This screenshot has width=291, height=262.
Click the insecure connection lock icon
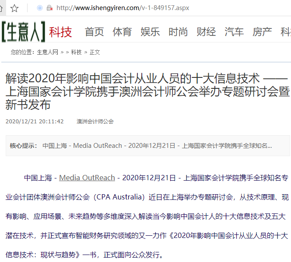click(x=49, y=8)
